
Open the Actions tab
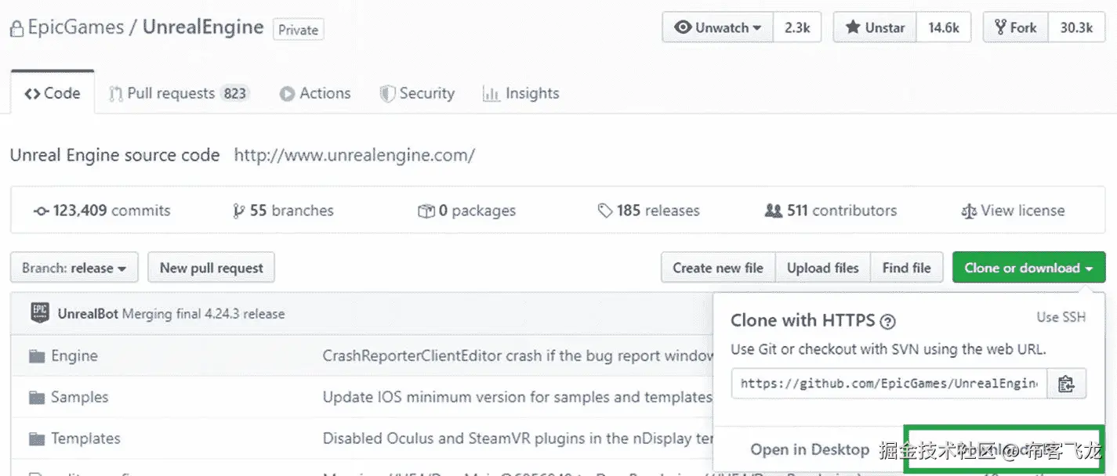coord(315,93)
